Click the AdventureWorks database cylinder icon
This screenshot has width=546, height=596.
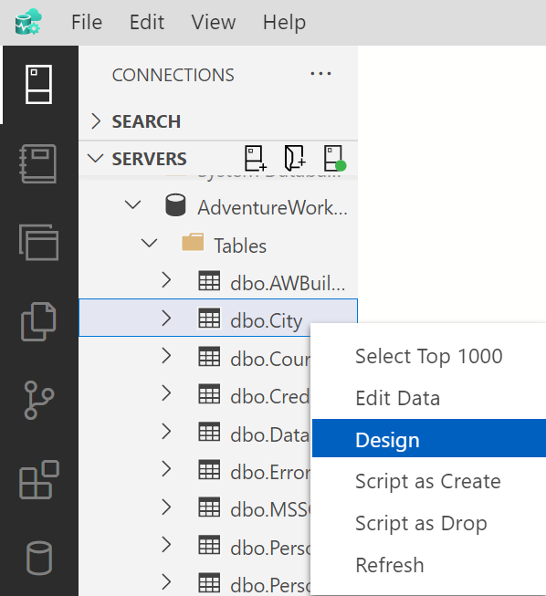(x=175, y=204)
